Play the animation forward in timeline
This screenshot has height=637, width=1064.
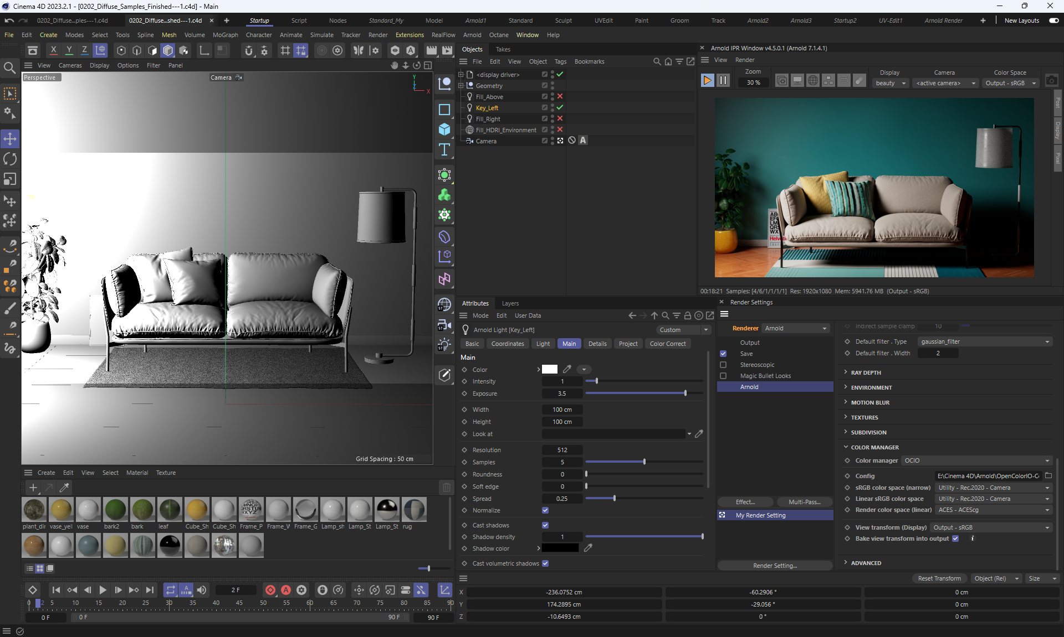click(x=103, y=590)
